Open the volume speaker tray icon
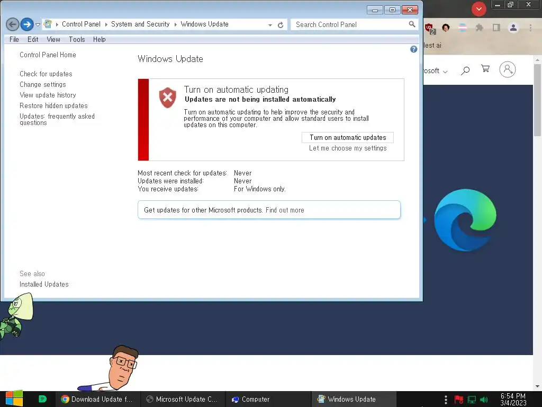This screenshot has width=542, height=407. (484, 400)
